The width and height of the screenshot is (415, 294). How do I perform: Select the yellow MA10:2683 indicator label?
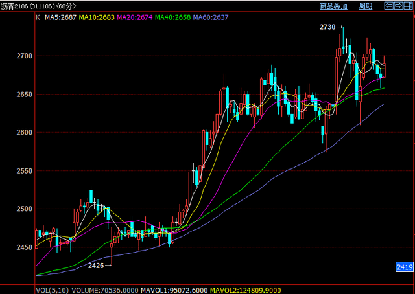pyautogui.click(x=97, y=17)
